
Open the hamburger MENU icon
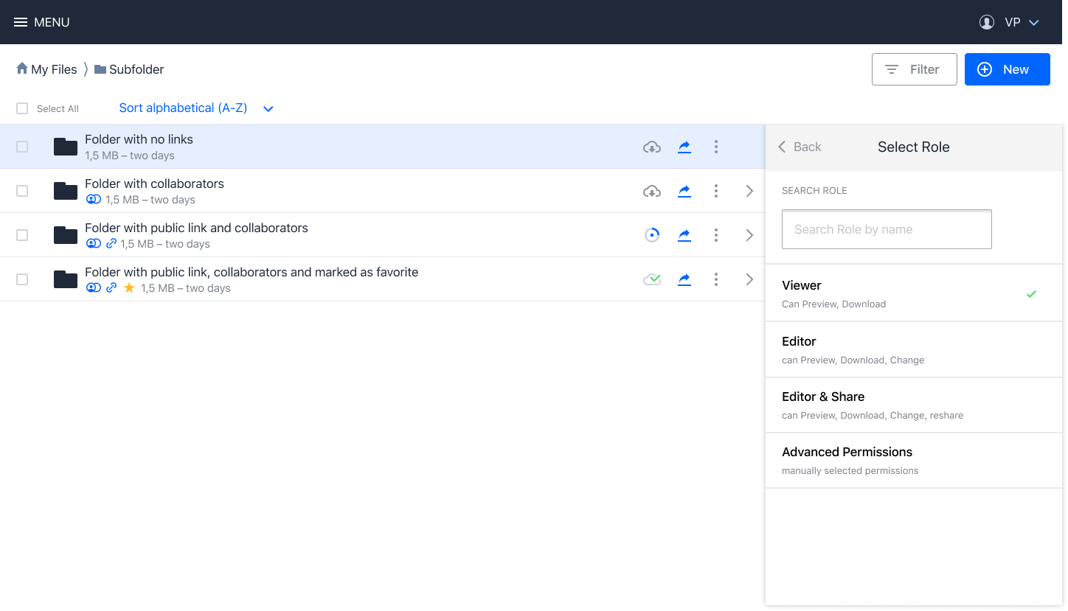pos(21,22)
